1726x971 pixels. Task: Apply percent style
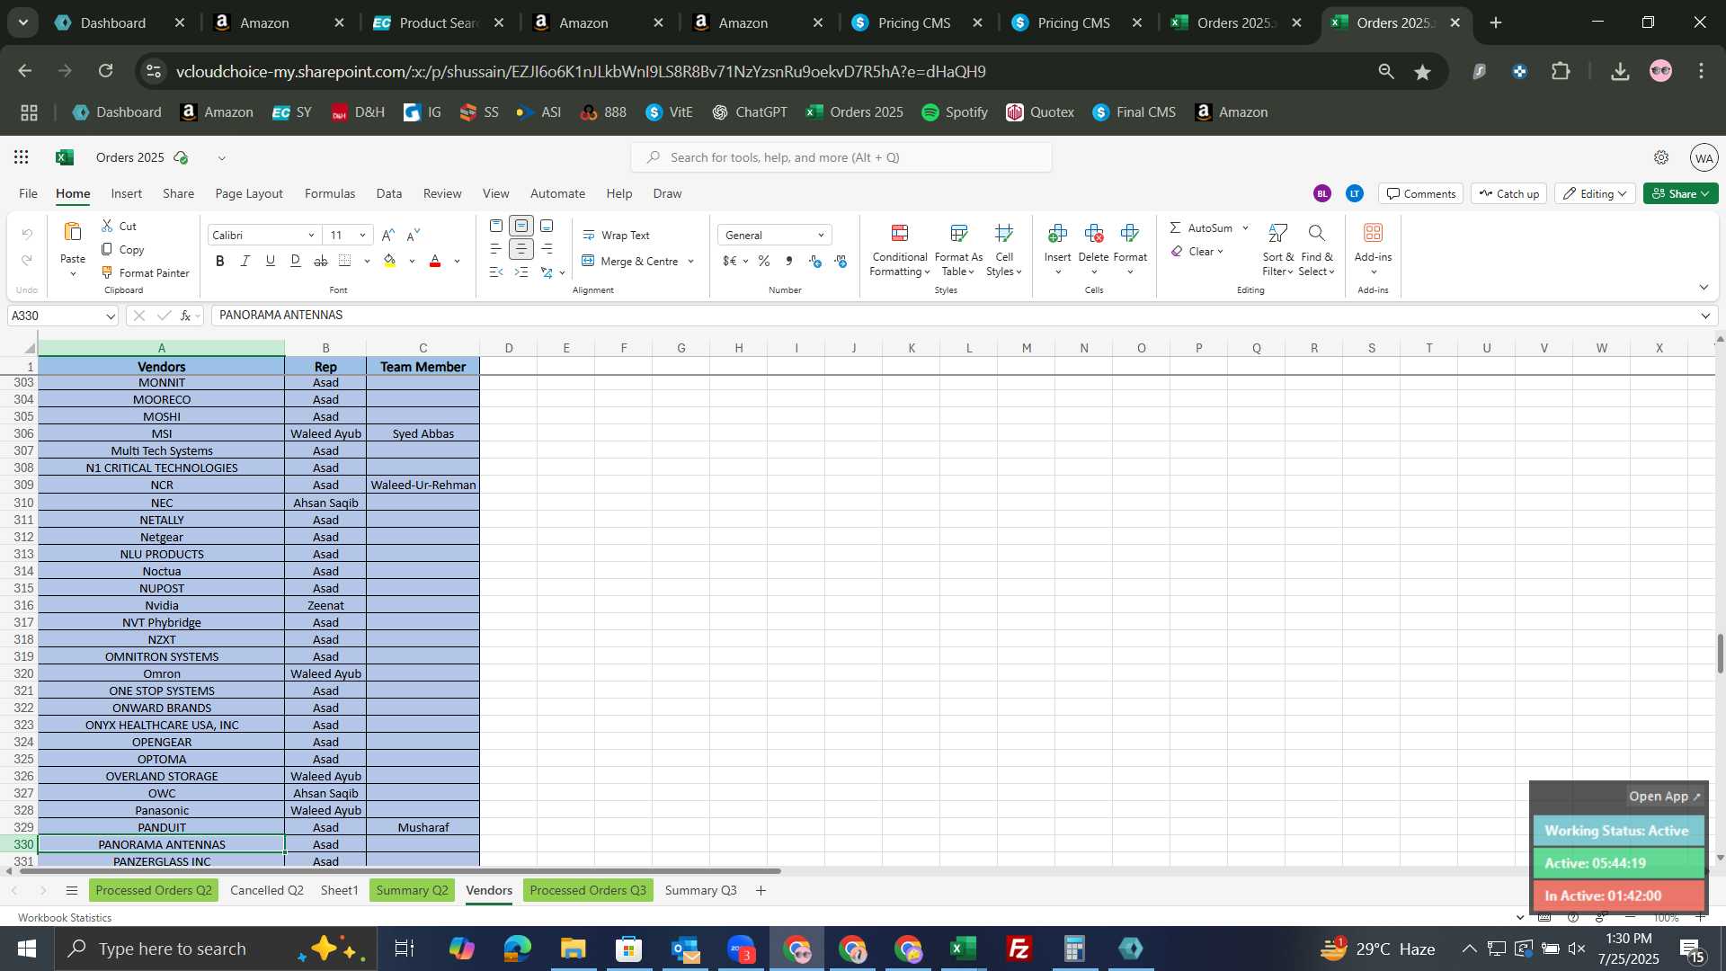pyautogui.click(x=763, y=261)
